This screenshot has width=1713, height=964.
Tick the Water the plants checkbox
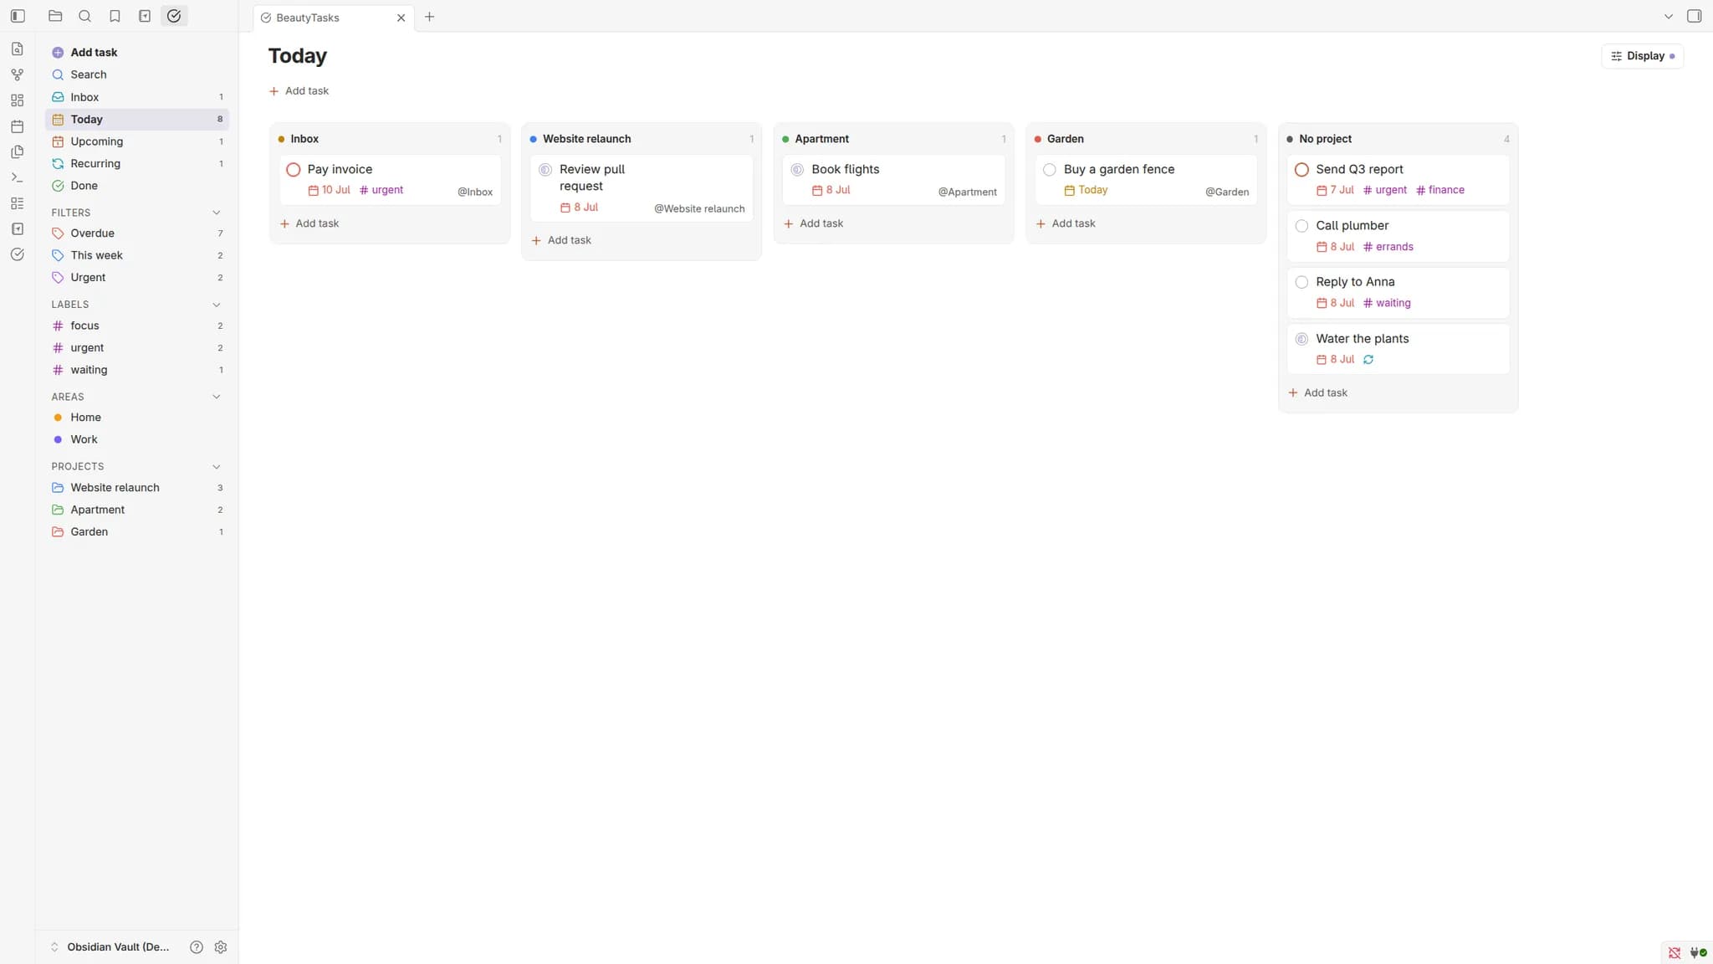[x=1301, y=339]
